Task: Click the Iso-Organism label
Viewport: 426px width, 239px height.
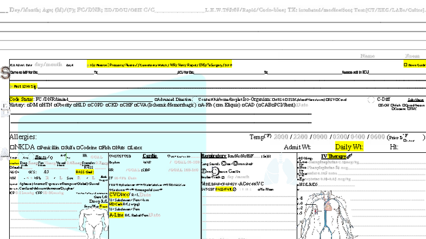Action: click(x=256, y=99)
